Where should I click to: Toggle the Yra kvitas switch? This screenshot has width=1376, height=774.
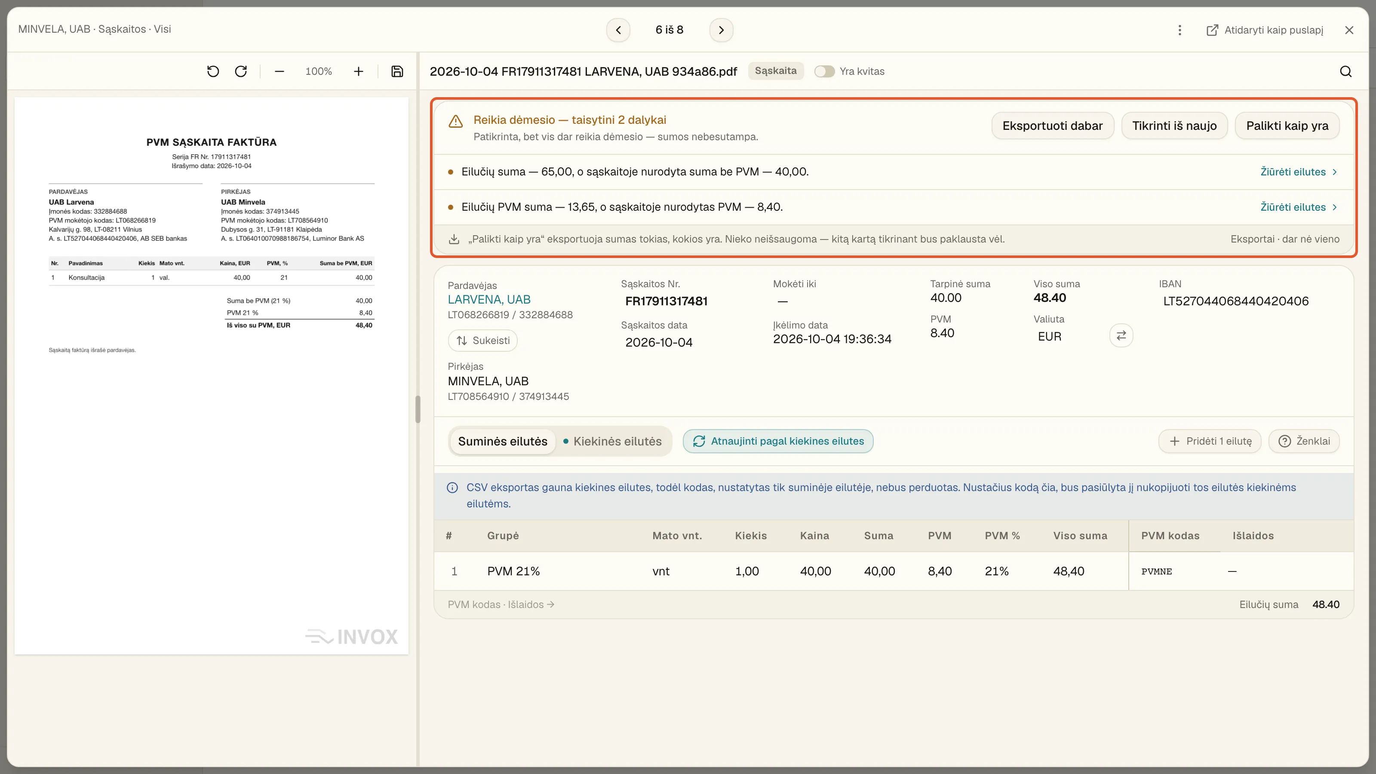824,71
